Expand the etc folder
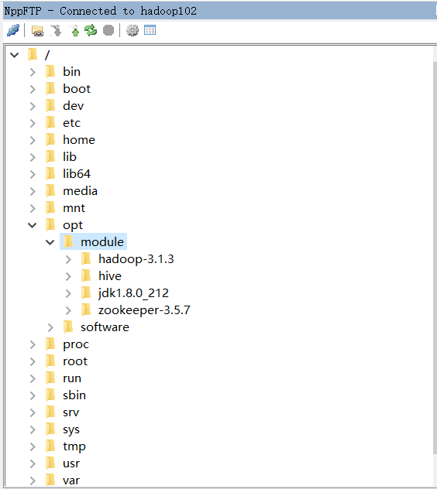Screen dimensions: 437x489 (33, 123)
